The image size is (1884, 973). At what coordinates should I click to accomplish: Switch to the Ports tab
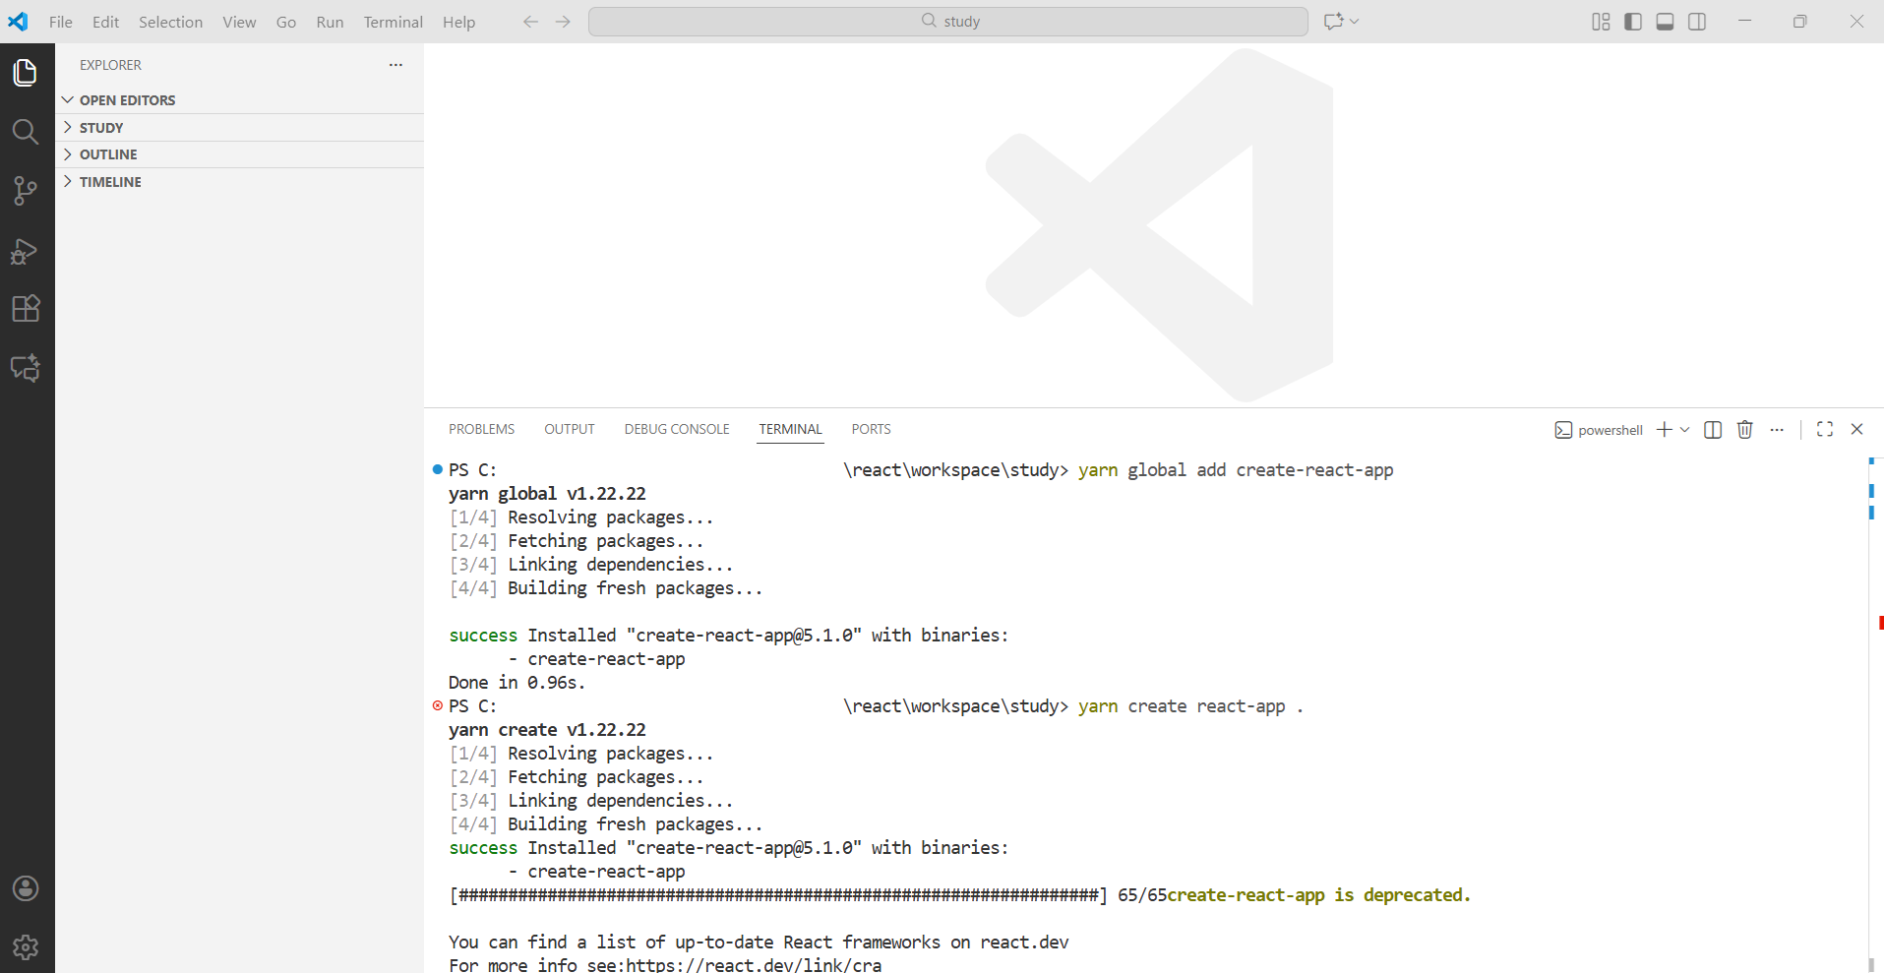tap(871, 429)
